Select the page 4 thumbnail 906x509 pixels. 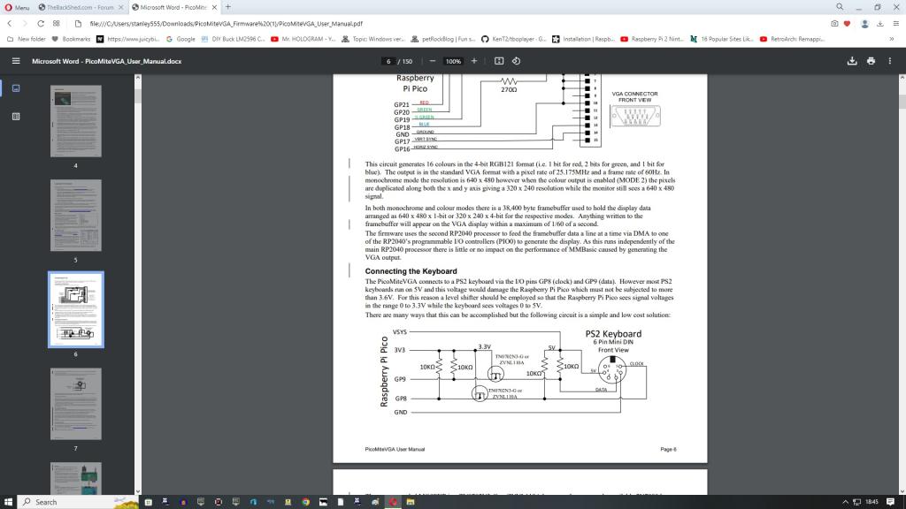click(75, 122)
